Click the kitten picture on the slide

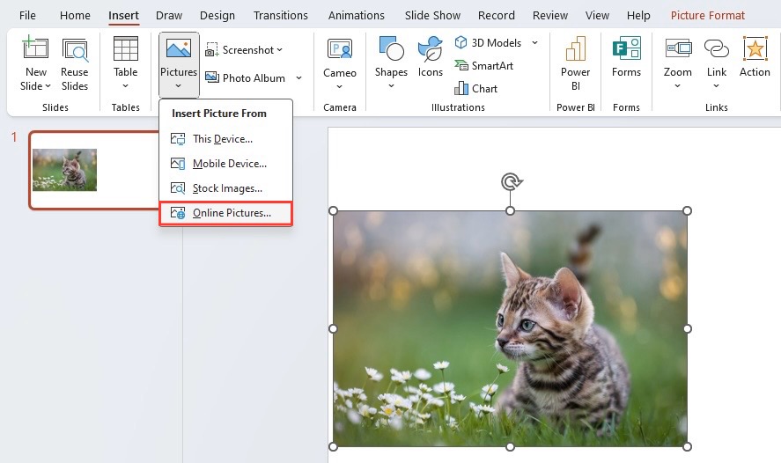pyautogui.click(x=510, y=328)
